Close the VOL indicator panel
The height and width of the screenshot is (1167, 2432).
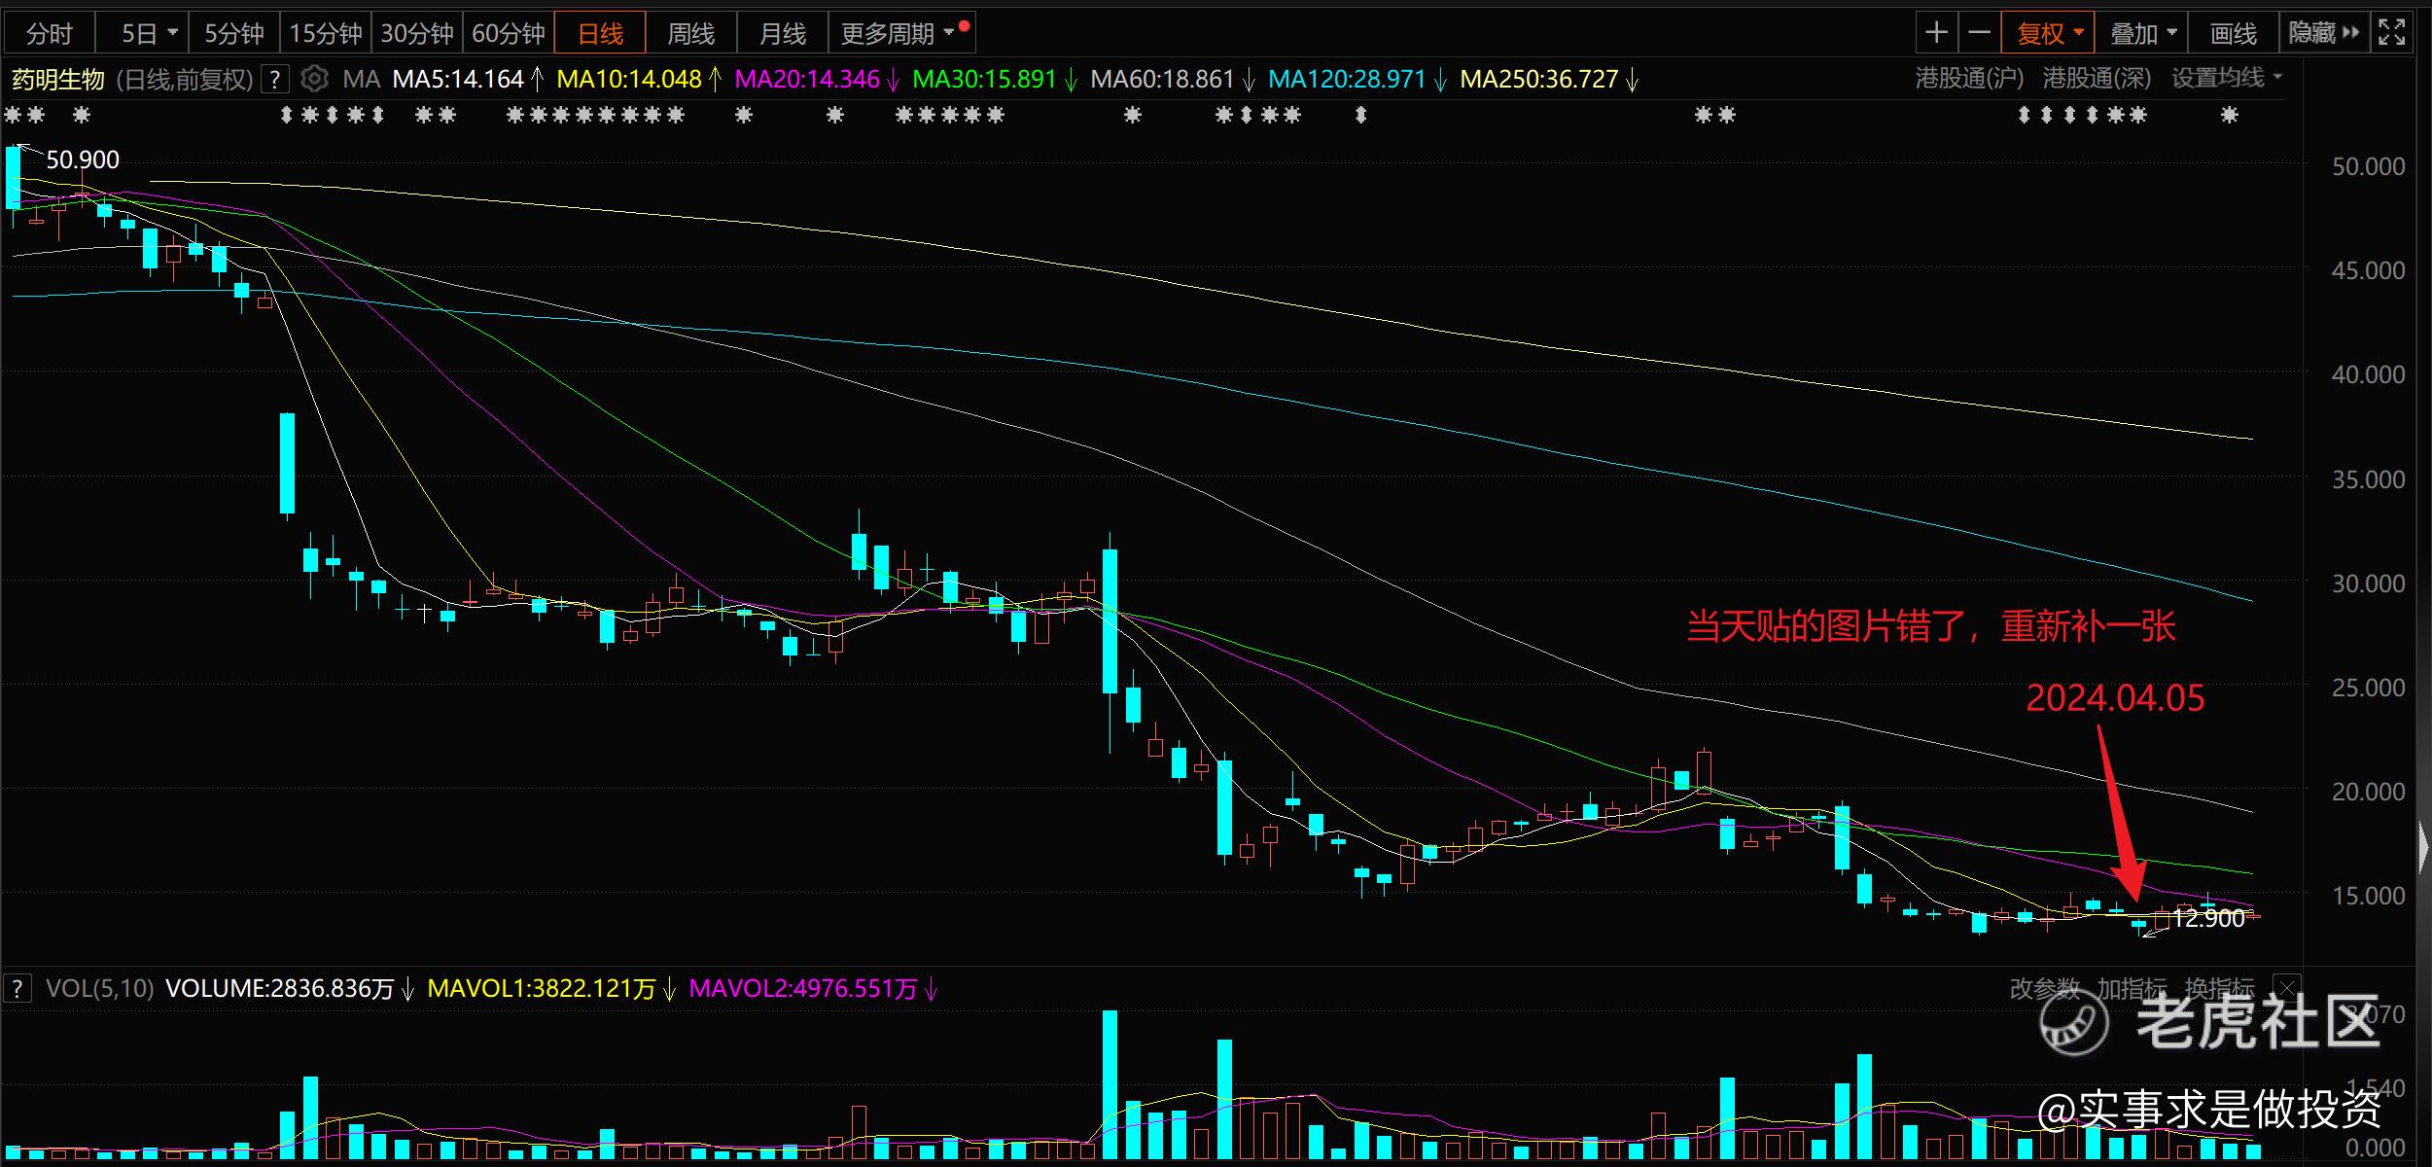click(2286, 989)
